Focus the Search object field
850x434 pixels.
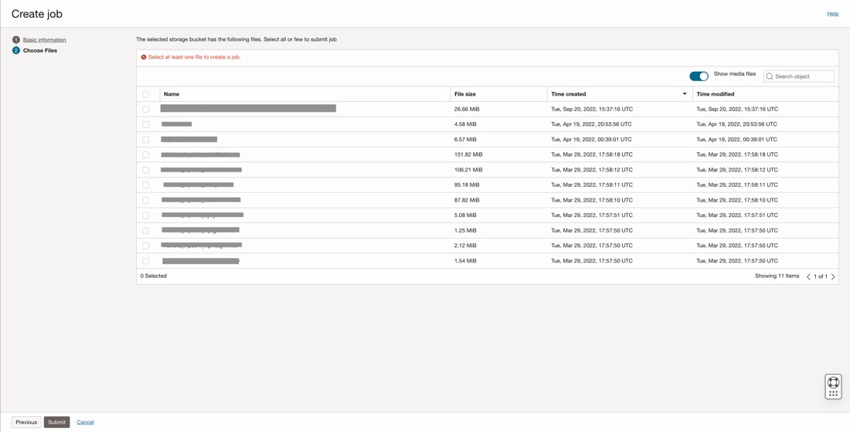(803, 76)
